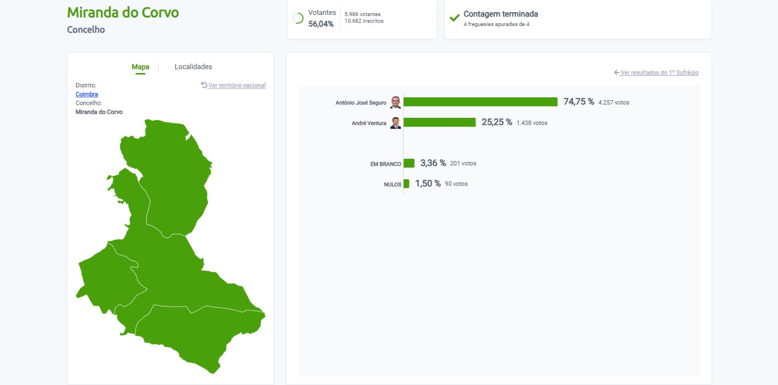The width and height of the screenshot is (778, 385).
Task: Click António José Seguro's green result bar
Action: tap(480, 102)
